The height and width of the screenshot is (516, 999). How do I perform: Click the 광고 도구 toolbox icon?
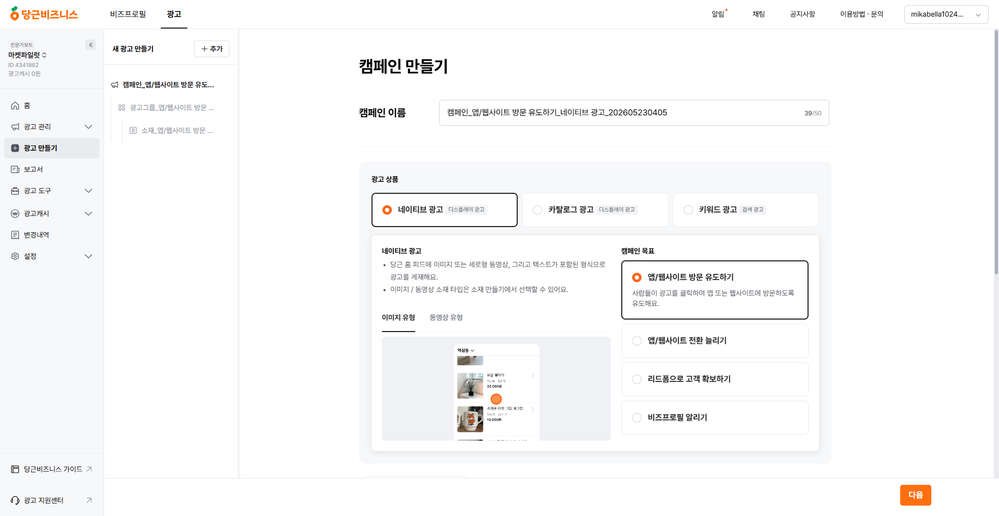tap(15, 191)
